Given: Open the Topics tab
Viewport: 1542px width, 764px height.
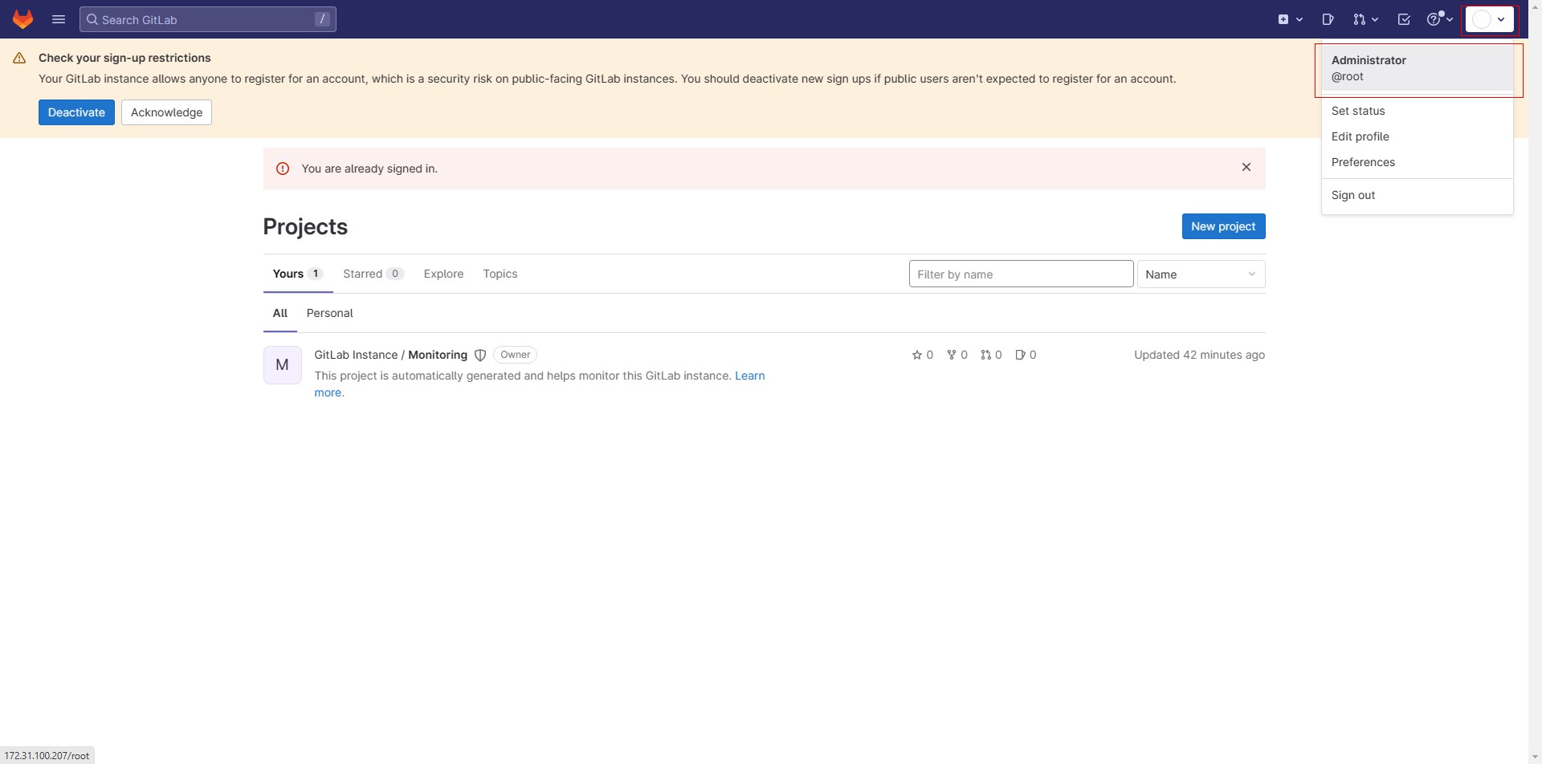Looking at the screenshot, I should (x=500, y=274).
